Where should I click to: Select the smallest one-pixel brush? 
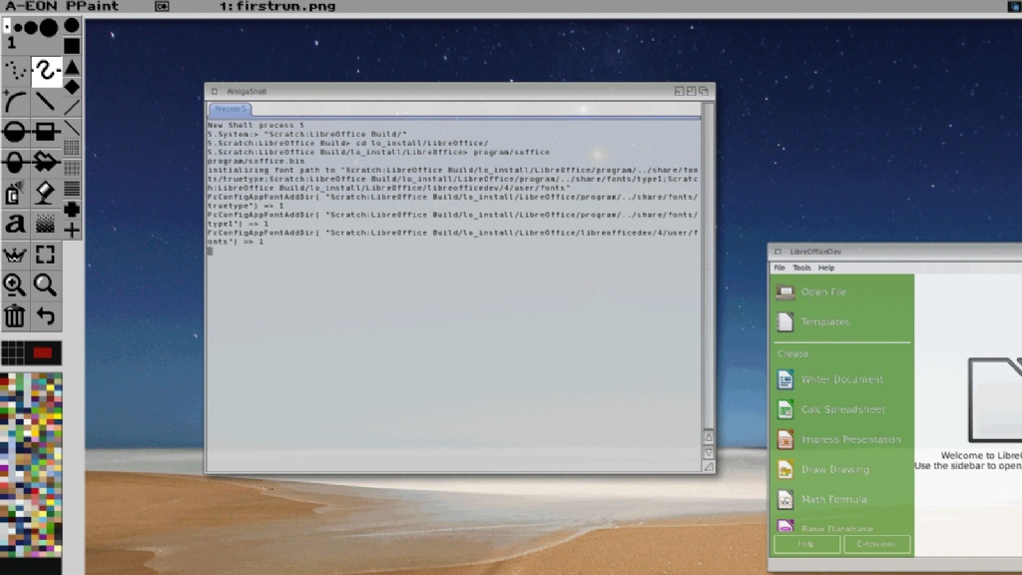(x=7, y=27)
